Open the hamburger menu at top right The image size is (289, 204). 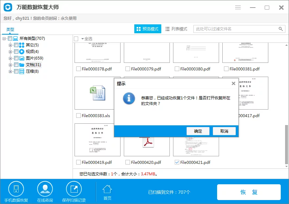pos(238,7)
